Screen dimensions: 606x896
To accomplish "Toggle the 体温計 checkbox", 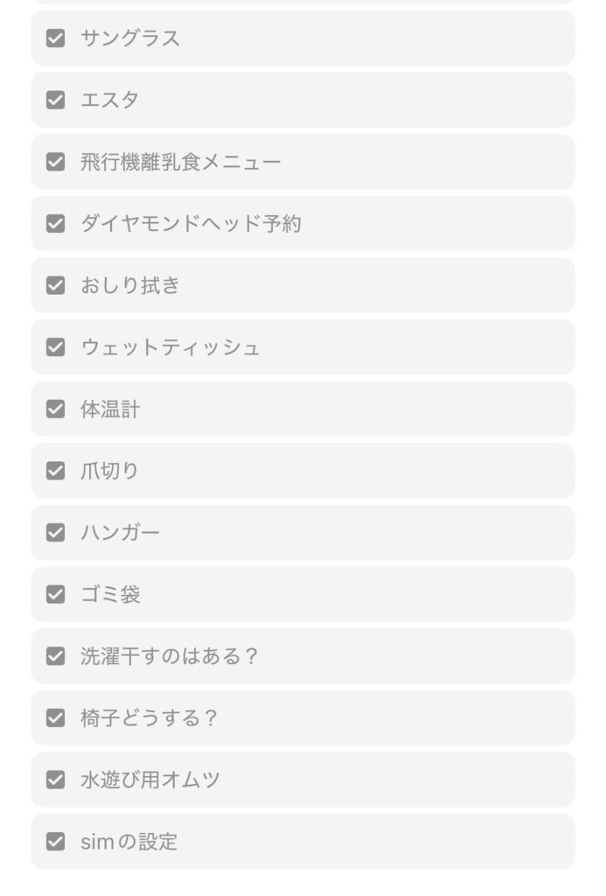I will point(56,409).
